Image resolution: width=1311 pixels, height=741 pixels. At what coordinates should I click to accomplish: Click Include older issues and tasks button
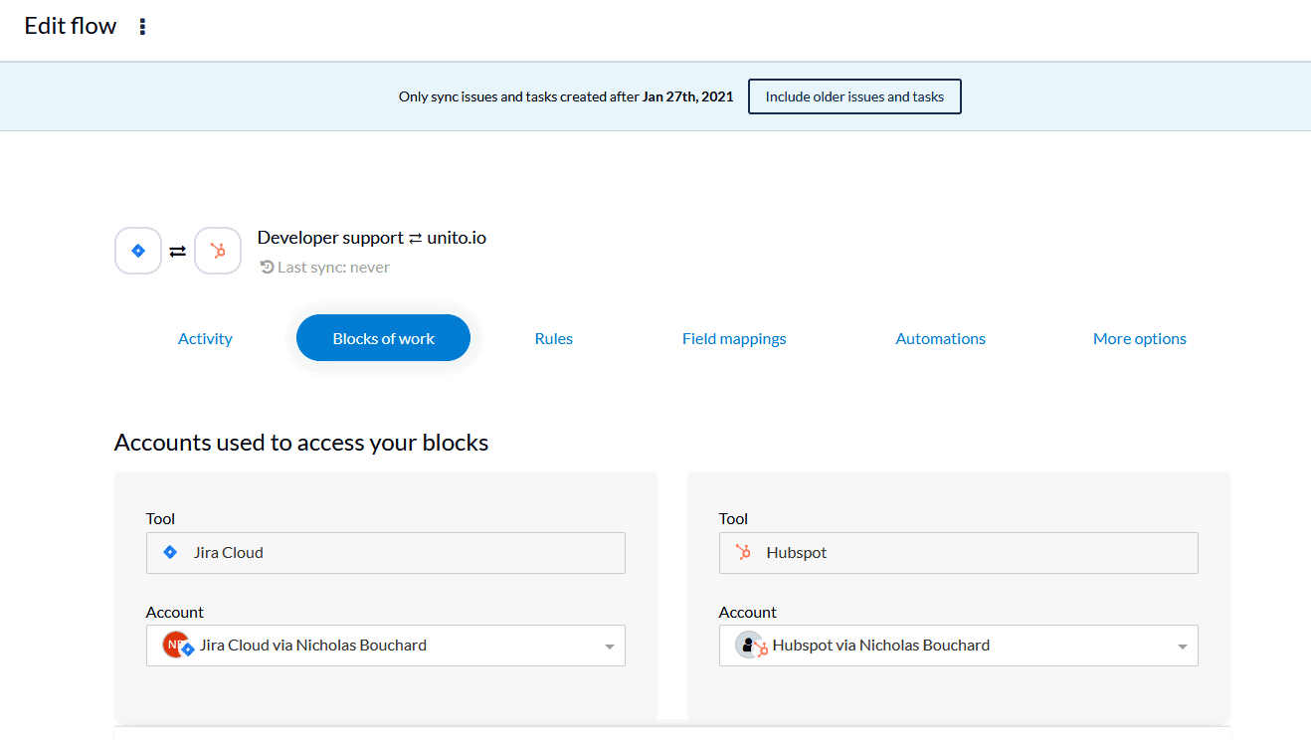point(854,96)
